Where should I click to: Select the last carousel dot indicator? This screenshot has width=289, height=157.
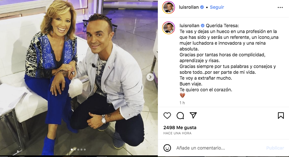pos(85,150)
